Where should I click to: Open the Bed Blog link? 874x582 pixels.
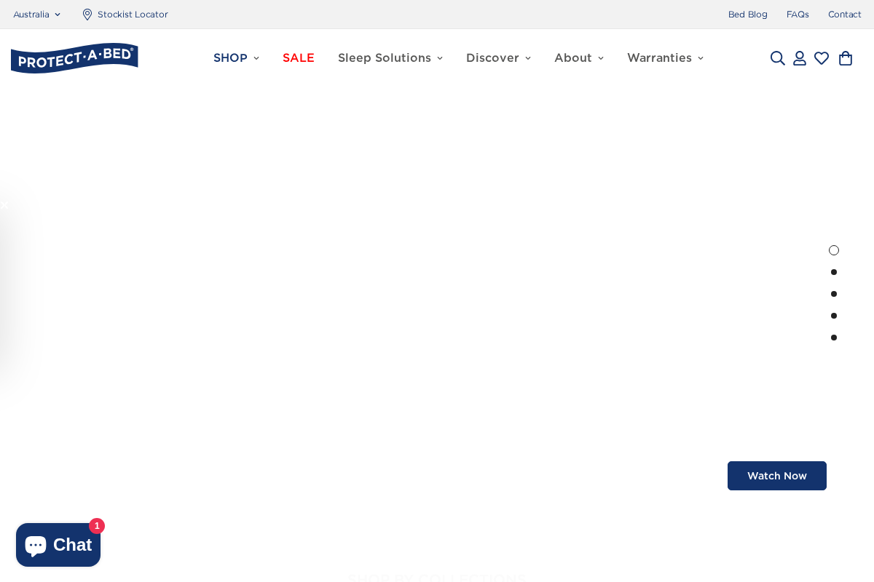(747, 14)
